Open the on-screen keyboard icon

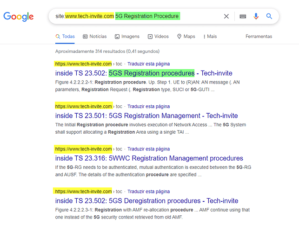tap(243, 16)
